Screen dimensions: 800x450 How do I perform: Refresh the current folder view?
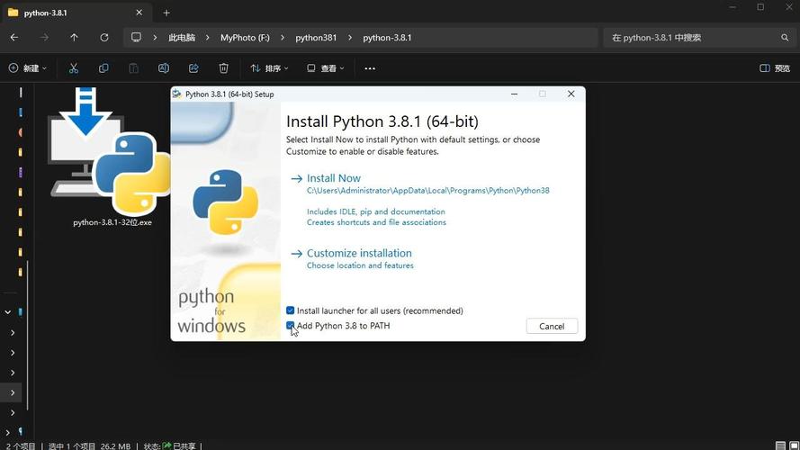tap(104, 38)
